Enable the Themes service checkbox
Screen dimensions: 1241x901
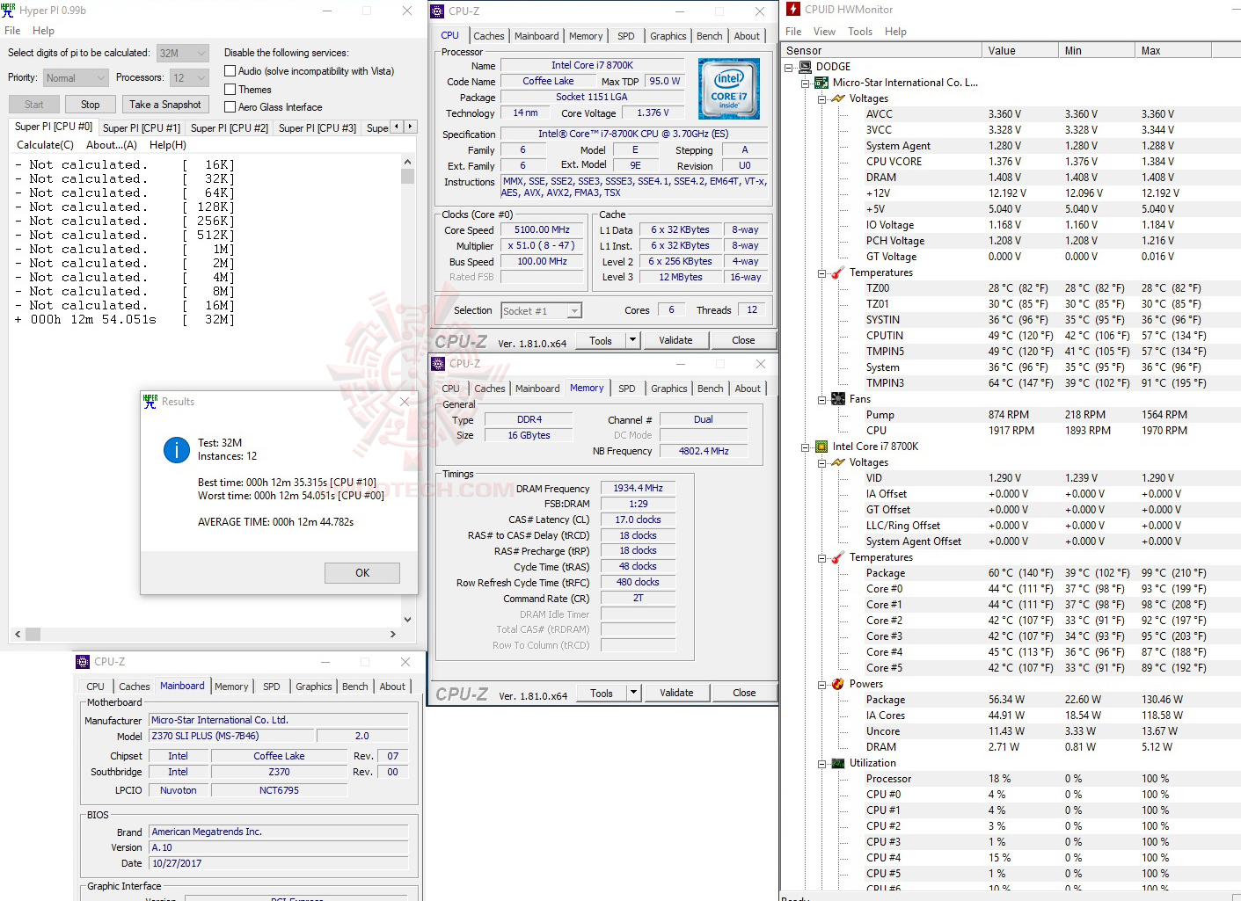tap(231, 89)
